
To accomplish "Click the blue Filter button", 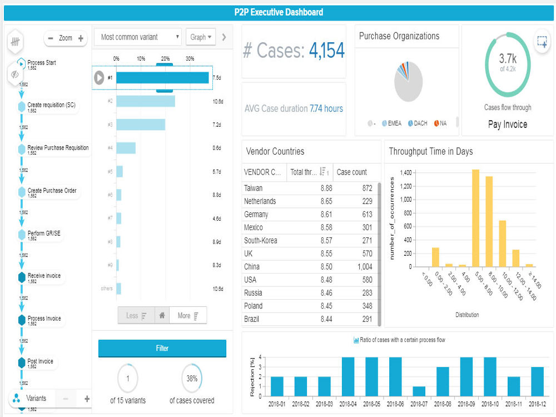I will click(162, 348).
